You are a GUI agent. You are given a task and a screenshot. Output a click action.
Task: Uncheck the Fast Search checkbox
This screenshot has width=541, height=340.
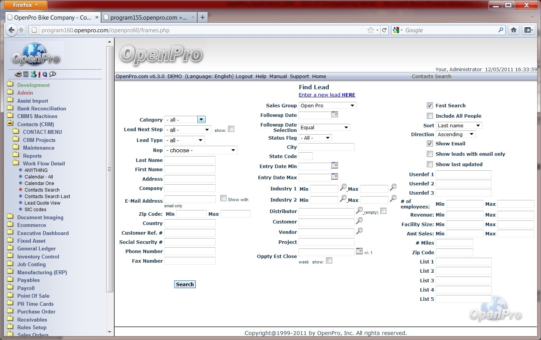[x=430, y=105]
